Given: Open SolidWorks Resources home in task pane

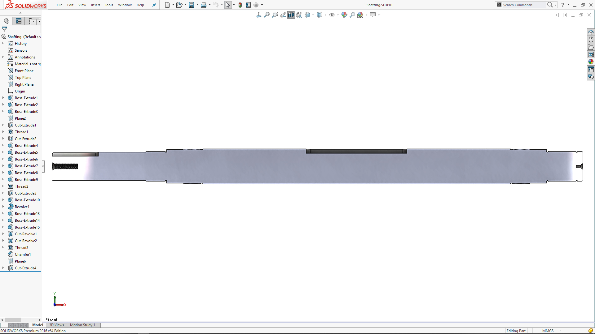Looking at the screenshot, I should tap(591, 32).
